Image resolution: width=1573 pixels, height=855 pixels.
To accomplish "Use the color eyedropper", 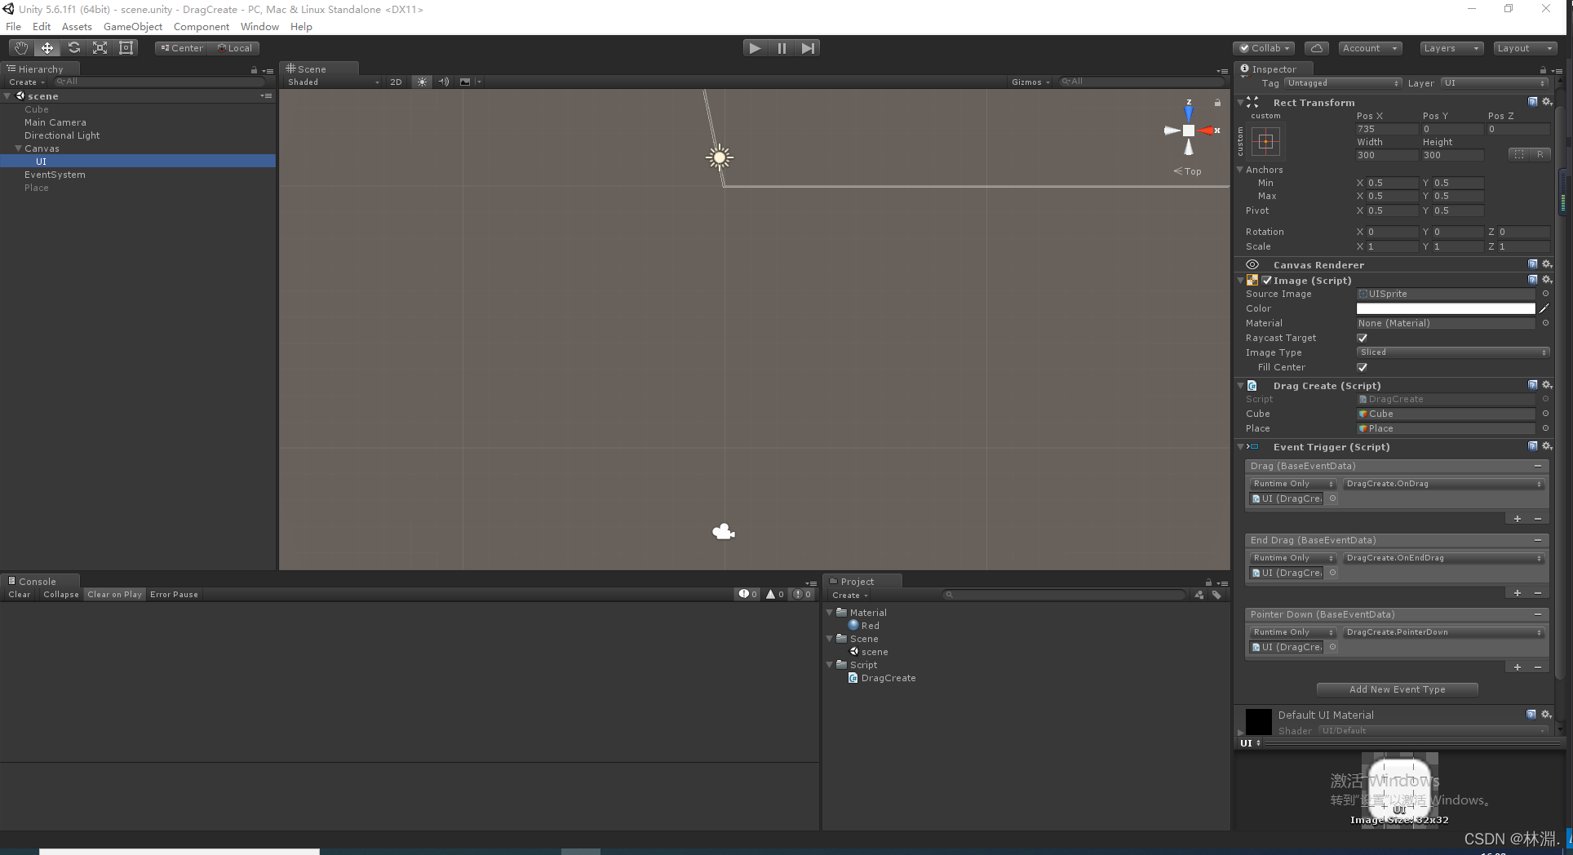I will tap(1544, 308).
